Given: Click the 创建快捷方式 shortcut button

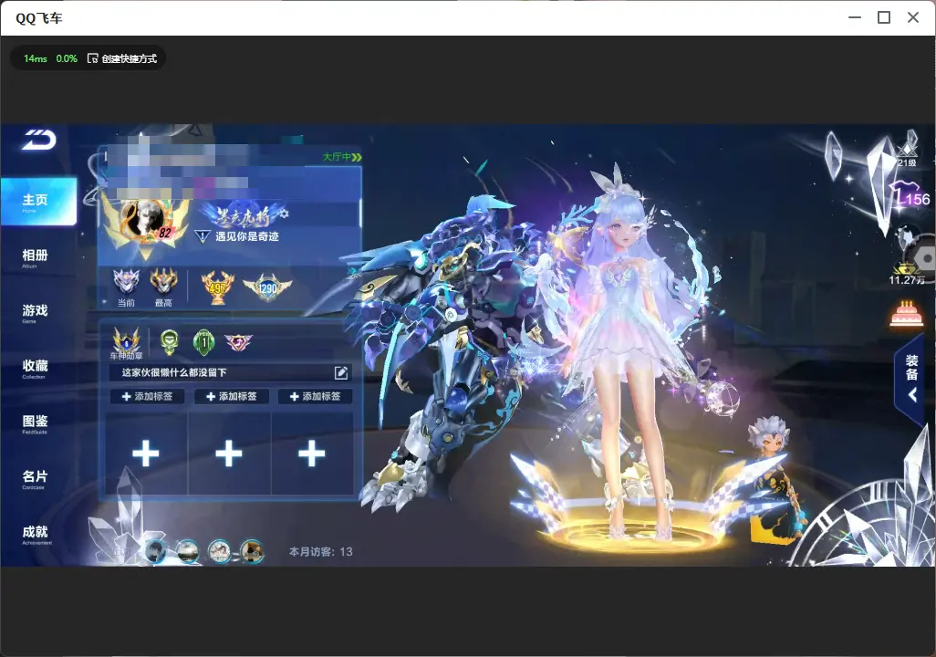Looking at the screenshot, I should click(x=122, y=58).
